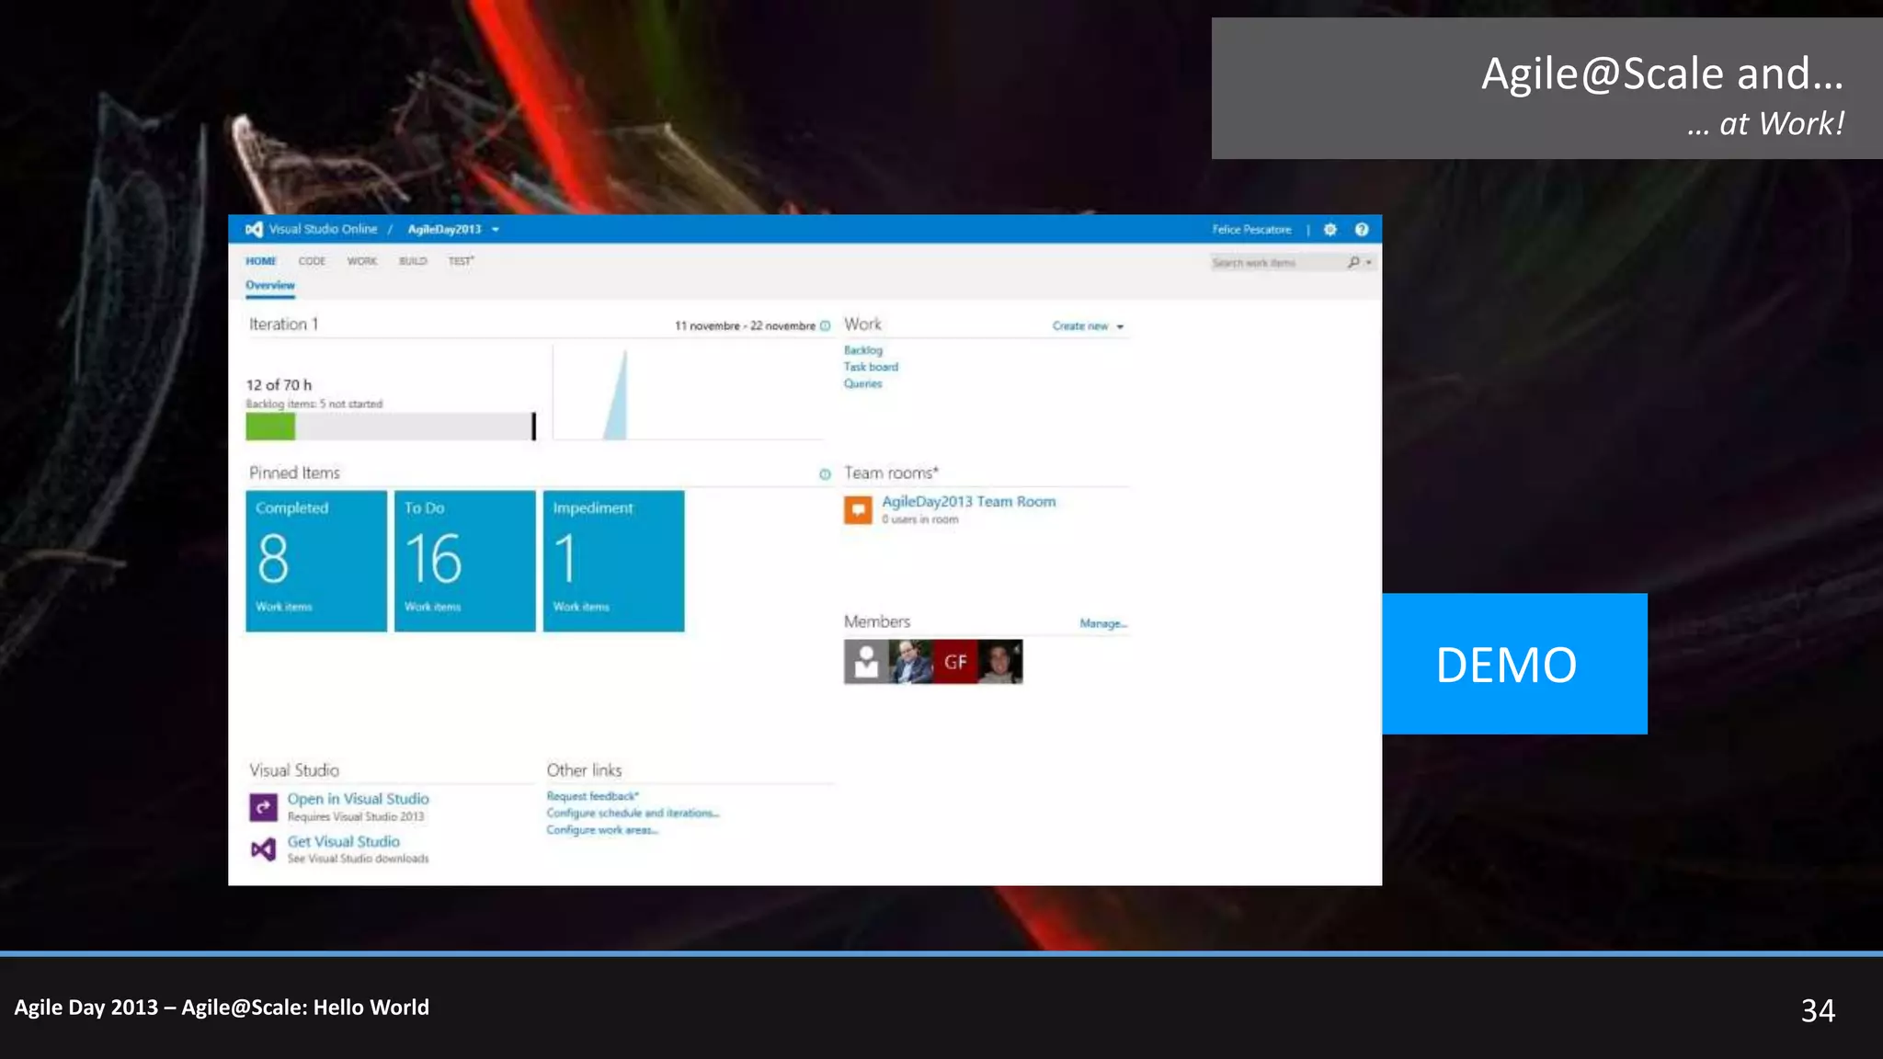This screenshot has width=1883, height=1059.
Task: Click the iteration dates info icon
Action: pyautogui.click(x=825, y=326)
